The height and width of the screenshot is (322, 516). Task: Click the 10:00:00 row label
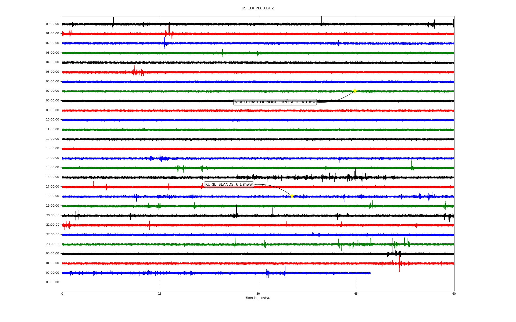pyautogui.click(x=52, y=120)
